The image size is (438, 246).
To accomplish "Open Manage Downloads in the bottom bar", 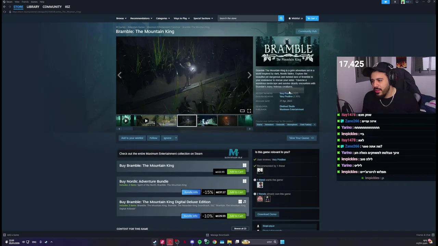I will pyautogui.click(x=218, y=235).
